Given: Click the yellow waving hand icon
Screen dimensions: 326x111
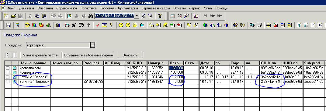Looking at the screenshot, I should pos(135,25).
